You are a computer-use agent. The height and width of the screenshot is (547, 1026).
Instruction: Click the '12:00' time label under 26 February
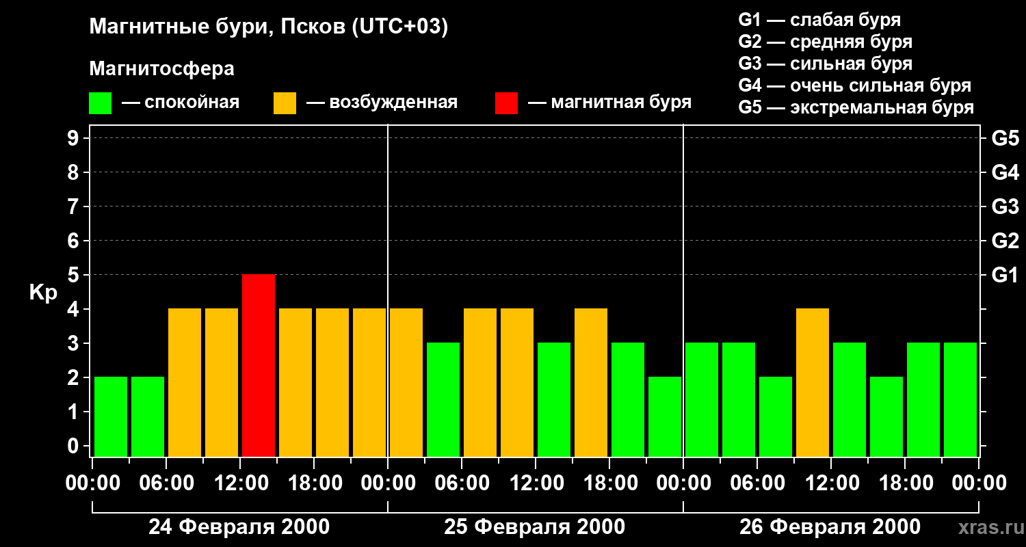tap(831, 483)
